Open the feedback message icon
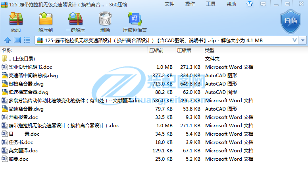The image size is (308, 179). (263, 4)
